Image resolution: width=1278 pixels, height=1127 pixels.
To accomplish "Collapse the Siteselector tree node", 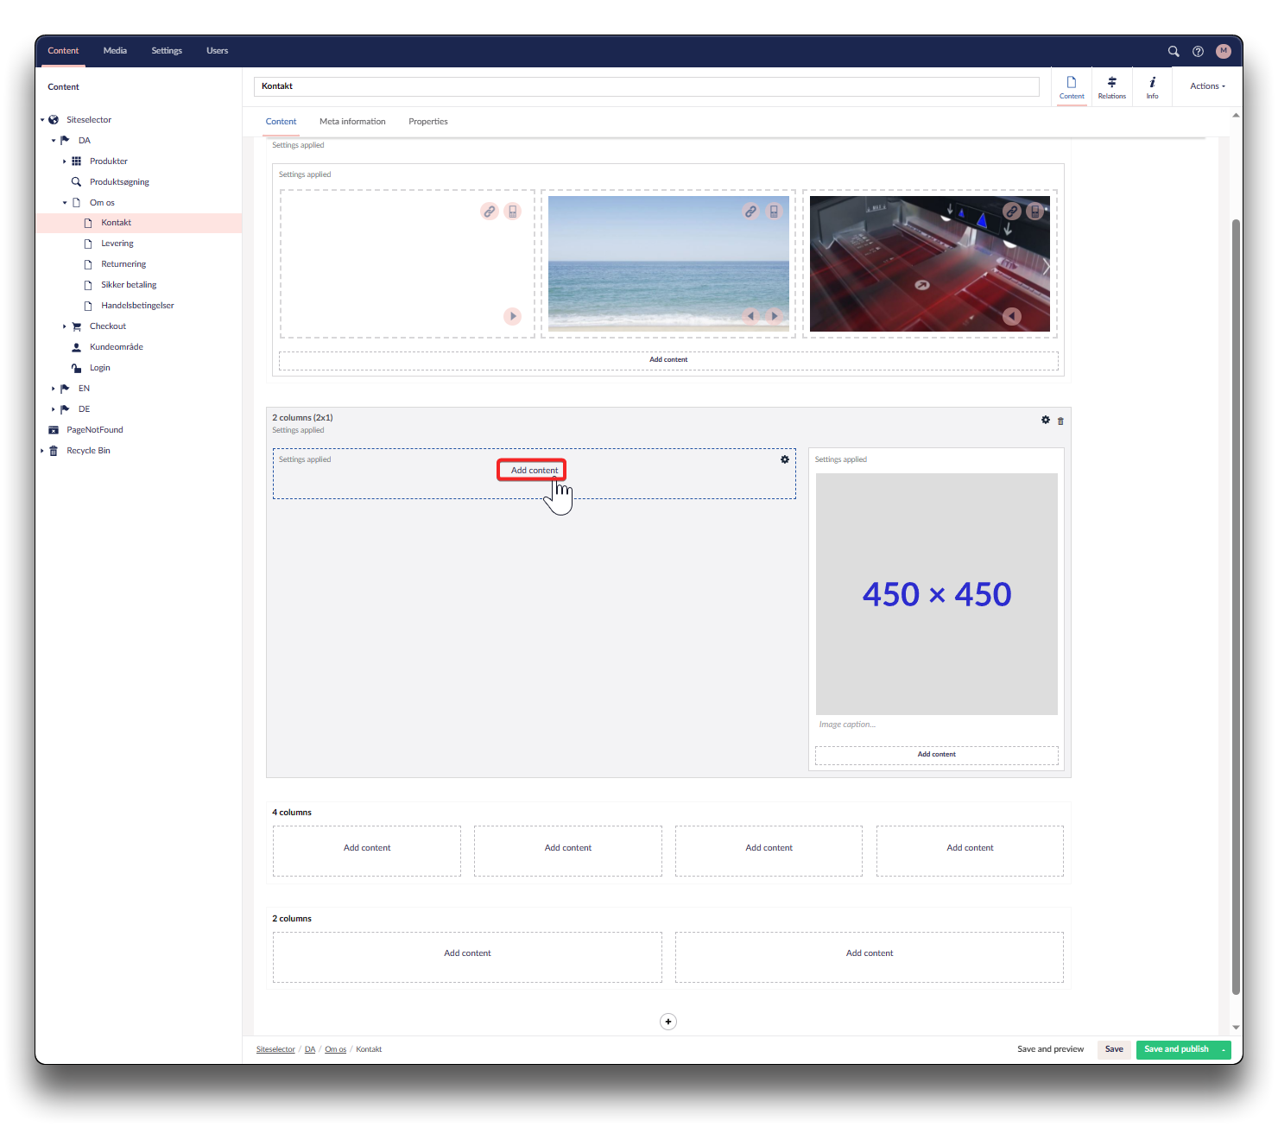I will tap(41, 120).
